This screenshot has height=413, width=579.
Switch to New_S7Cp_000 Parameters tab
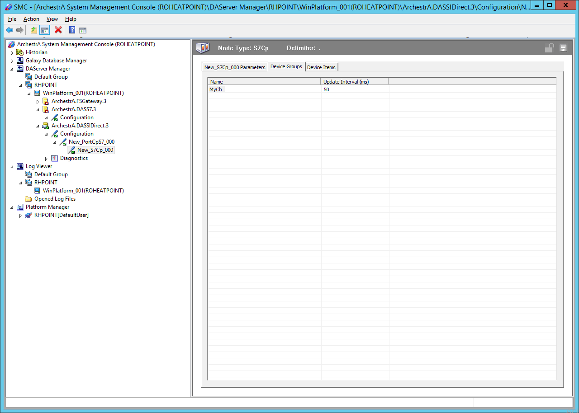point(235,67)
